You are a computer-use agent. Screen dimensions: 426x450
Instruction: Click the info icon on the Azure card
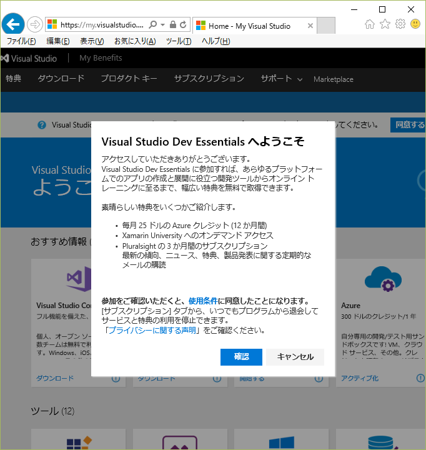(420, 378)
